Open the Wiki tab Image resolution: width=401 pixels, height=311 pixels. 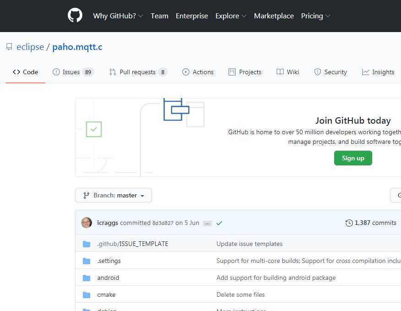click(x=287, y=72)
